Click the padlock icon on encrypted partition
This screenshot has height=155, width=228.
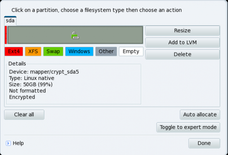coord(75,35)
